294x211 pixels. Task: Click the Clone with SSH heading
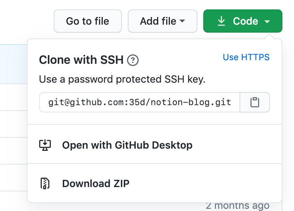click(x=81, y=60)
